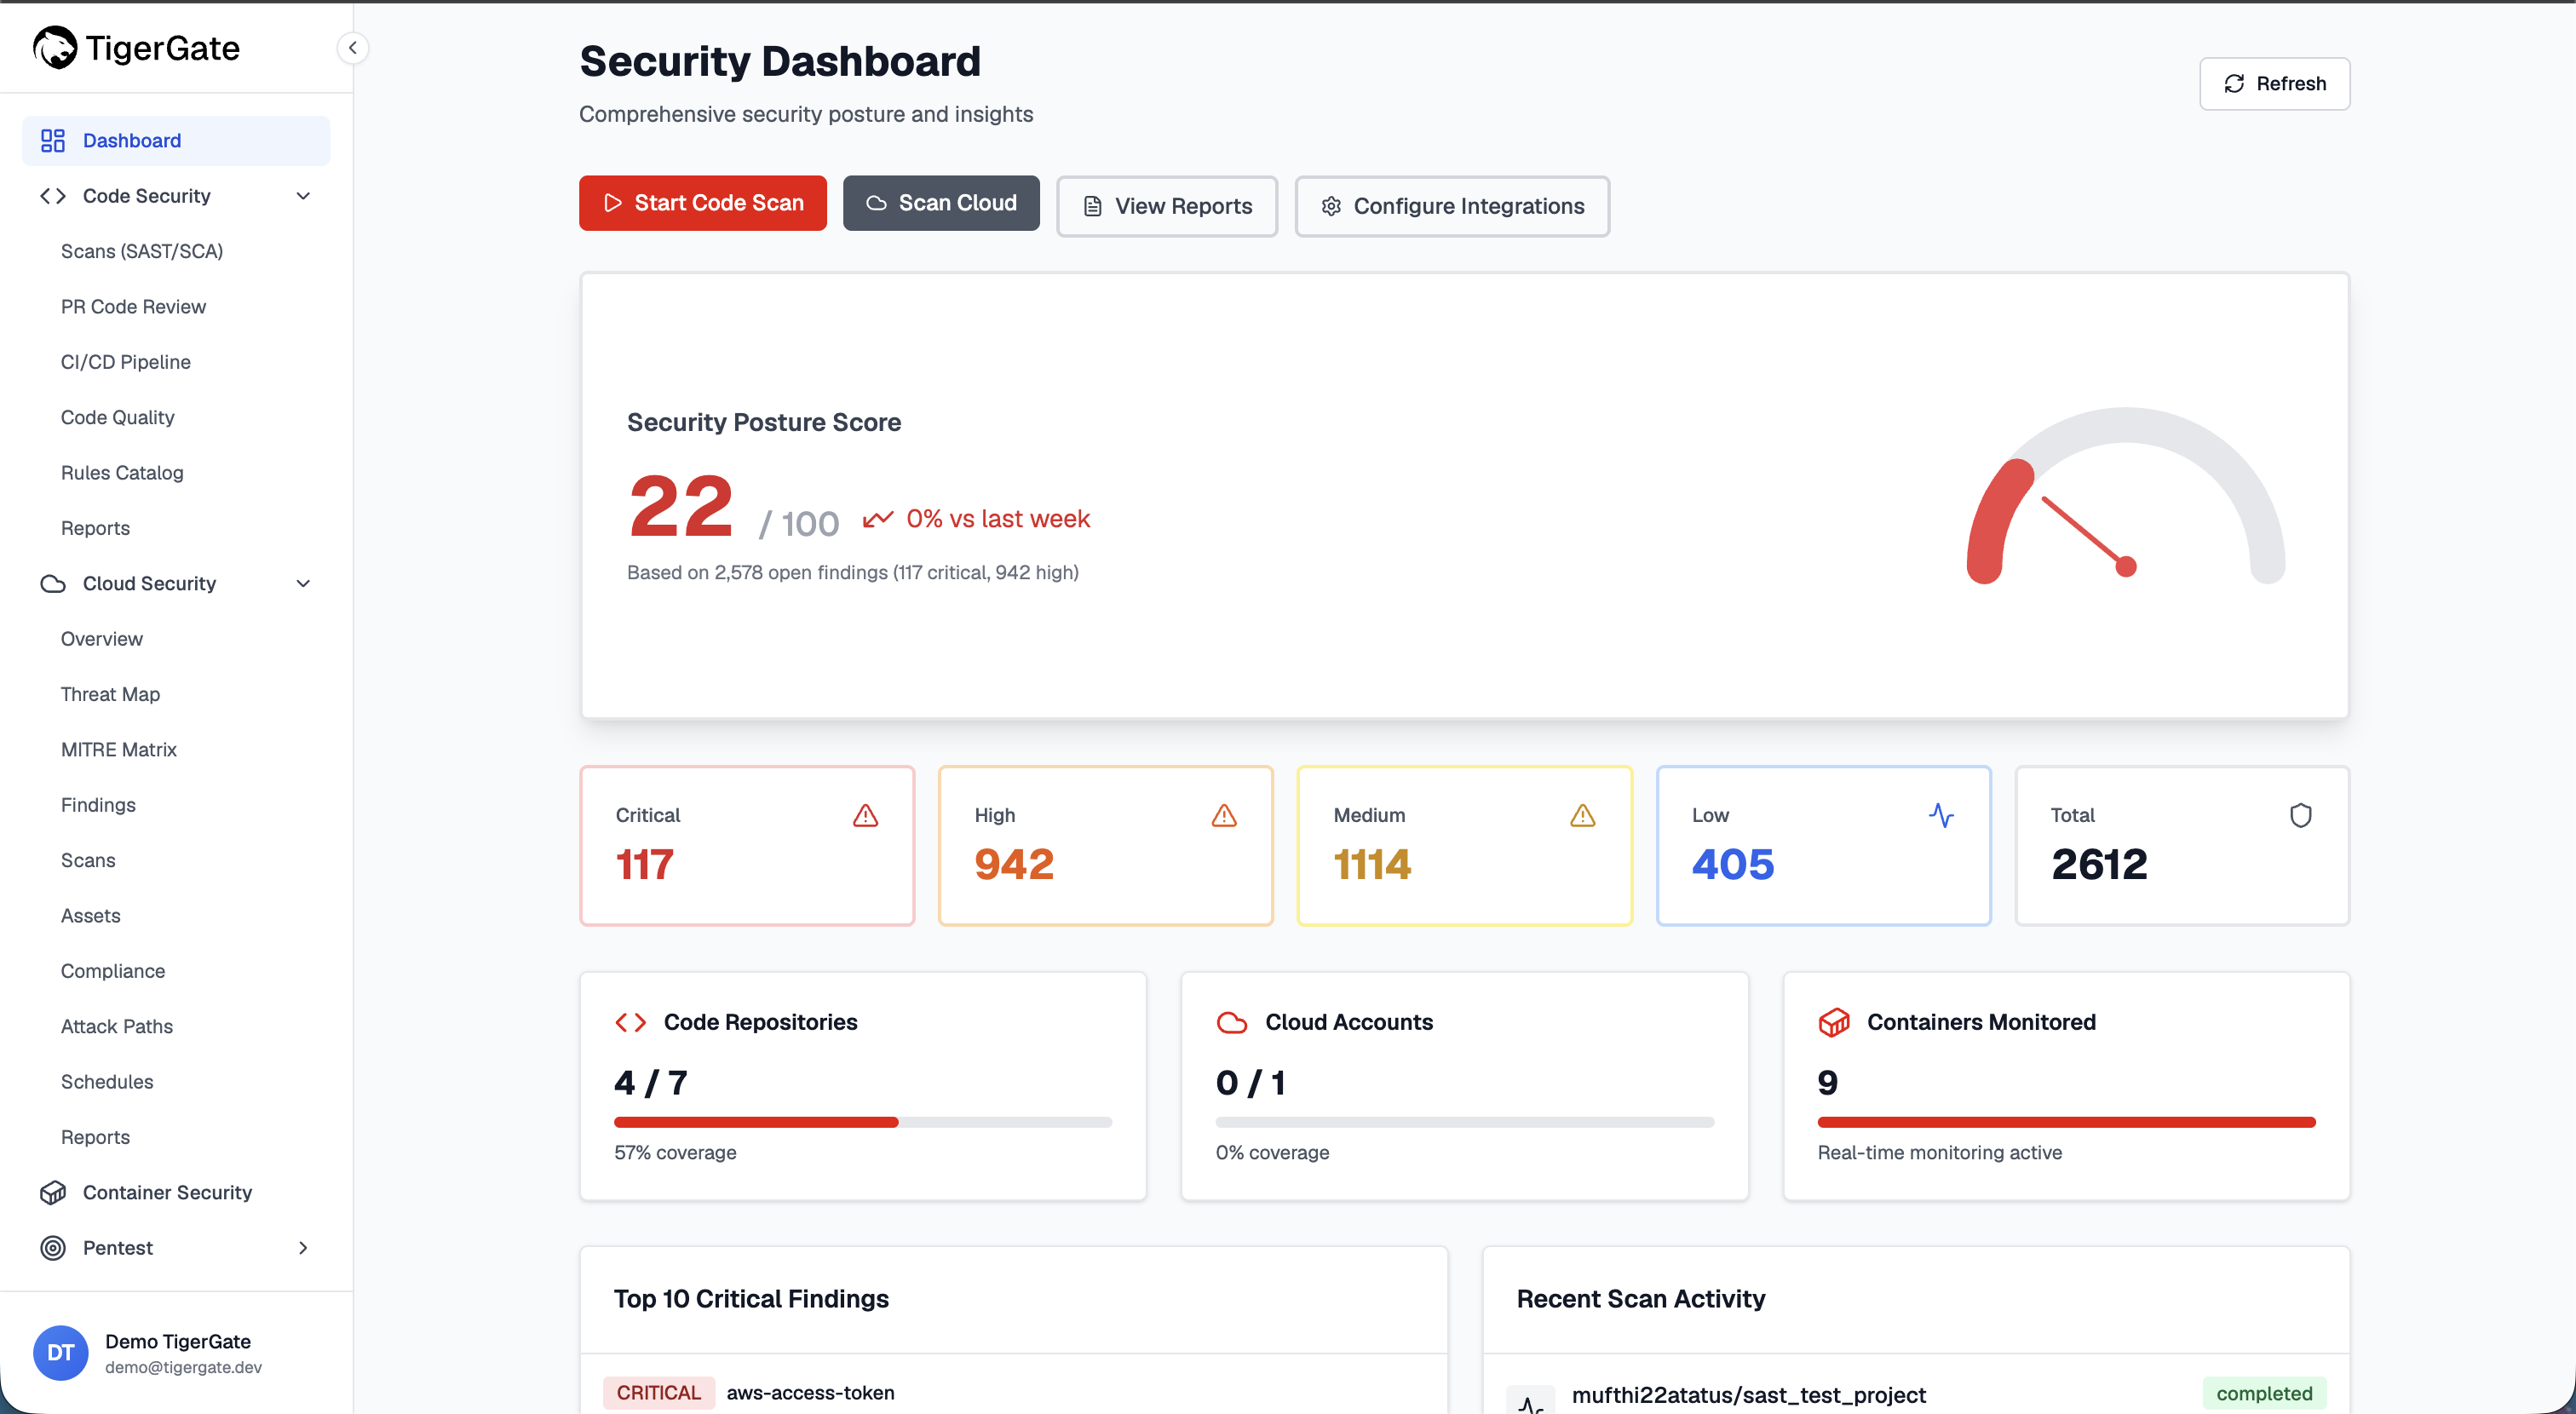Refresh the security dashboard

2274,83
